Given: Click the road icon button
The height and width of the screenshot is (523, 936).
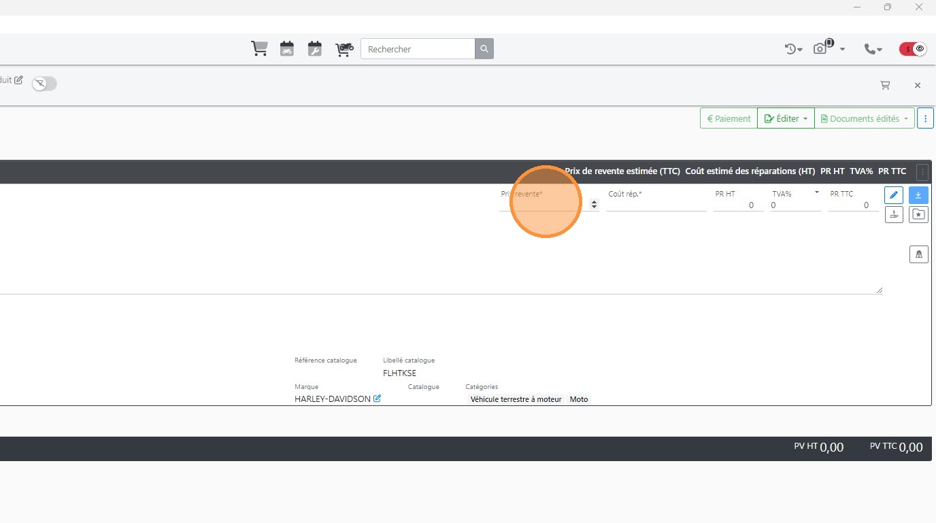Looking at the screenshot, I should tap(918, 254).
